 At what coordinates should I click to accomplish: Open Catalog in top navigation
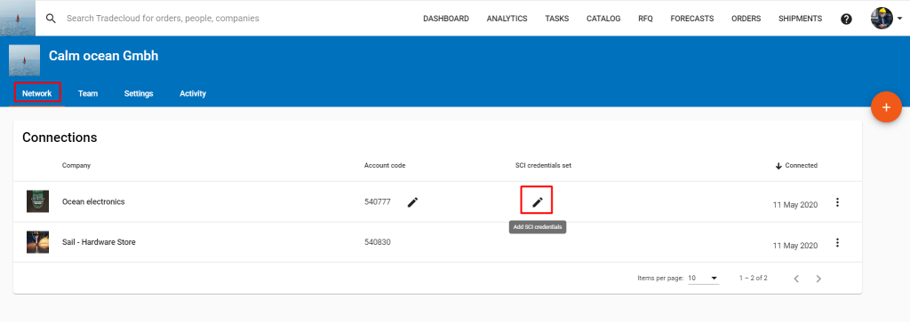click(603, 19)
